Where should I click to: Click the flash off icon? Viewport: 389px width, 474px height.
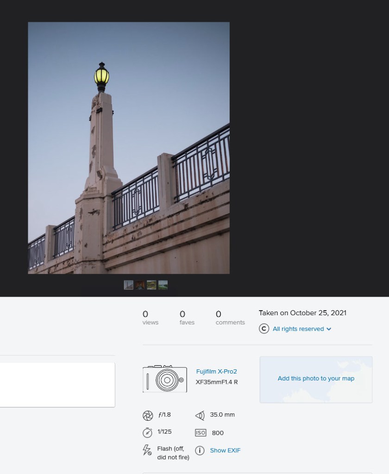click(x=147, y=450)
